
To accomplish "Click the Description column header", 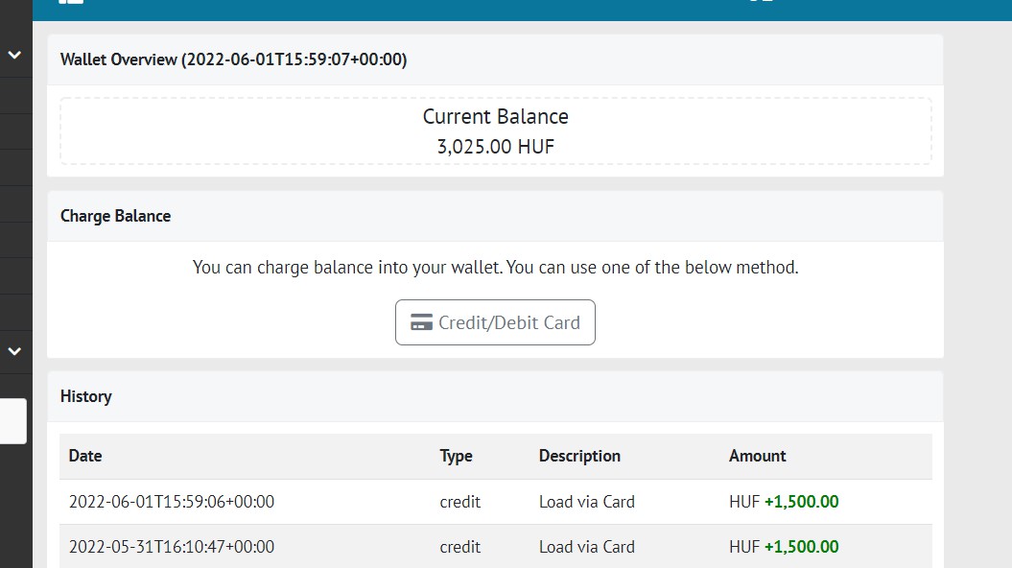I will coord(579,456).
